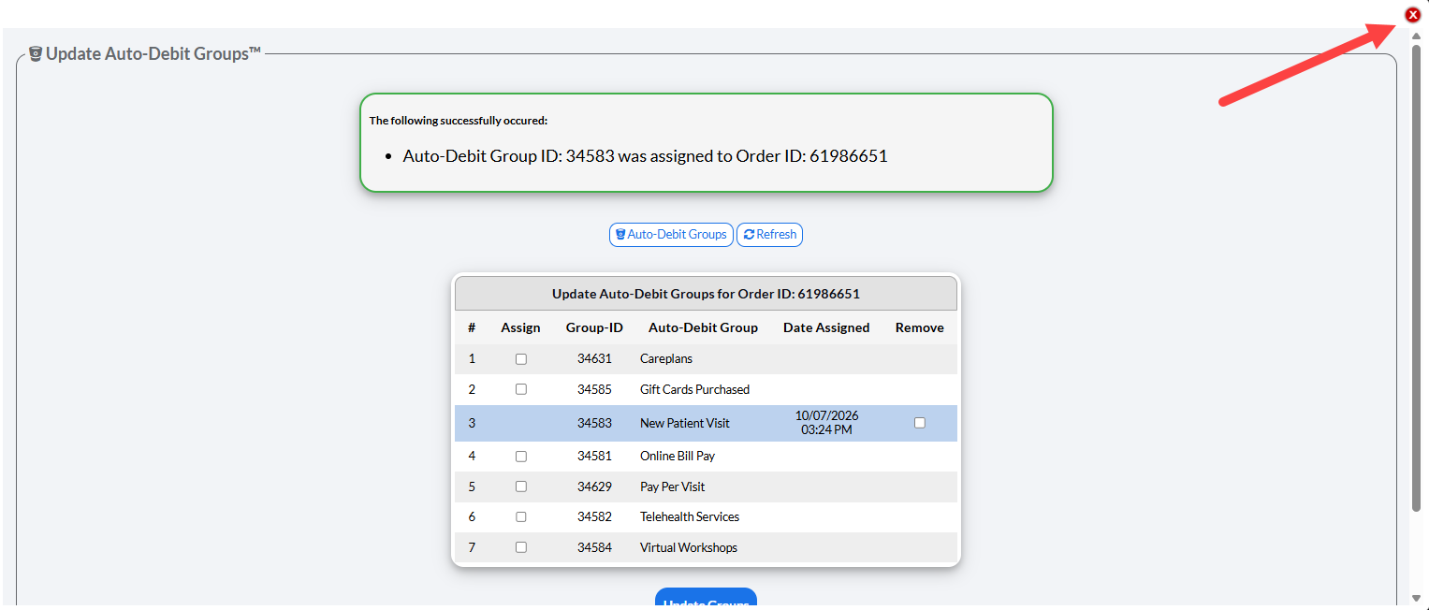Select the Pay Per Visit group name

(673, 487)
